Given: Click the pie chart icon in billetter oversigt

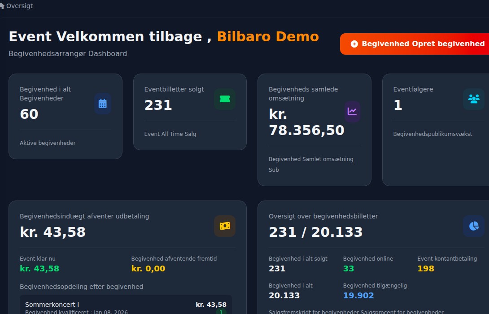Looking at the screenshot, I should [x=474, y=226].
